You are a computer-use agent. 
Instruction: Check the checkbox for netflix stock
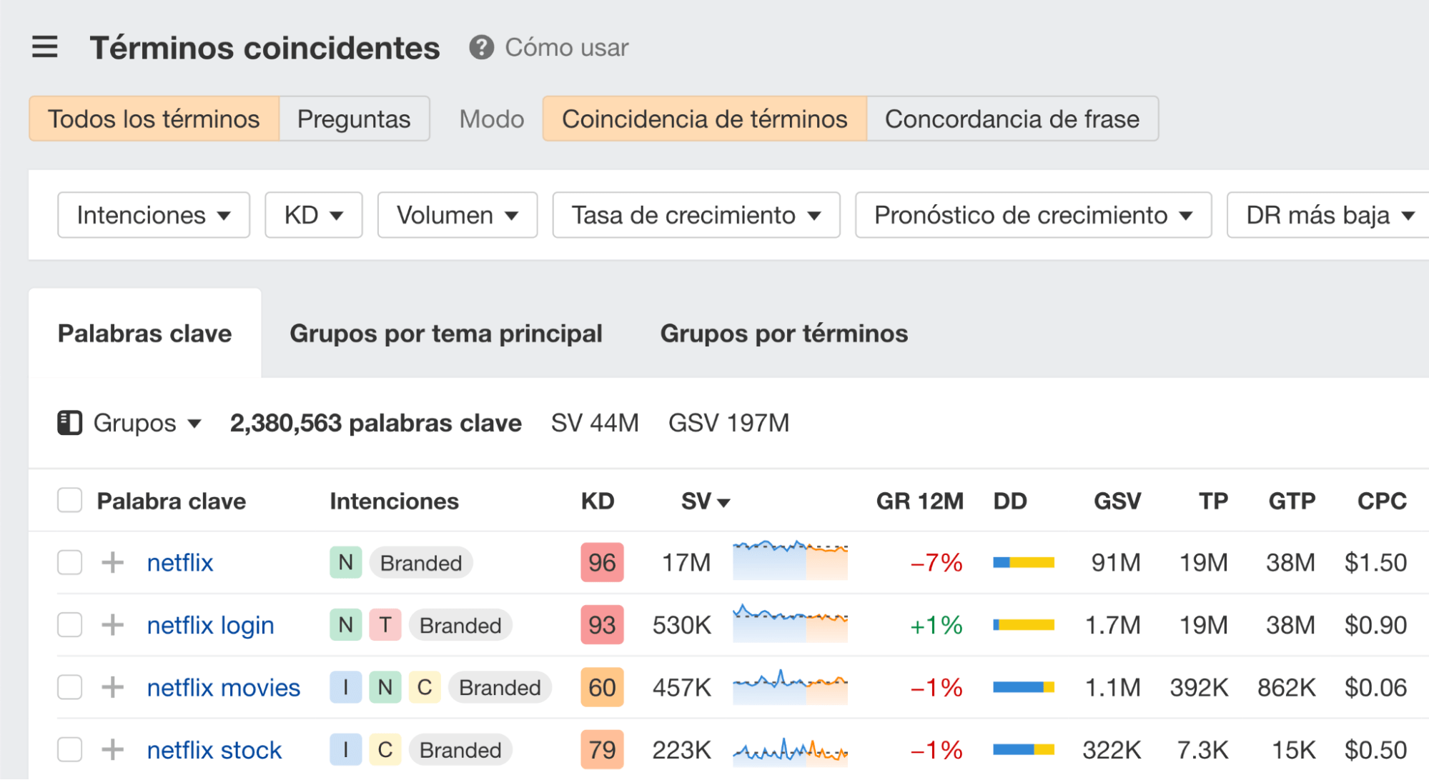(x=69, y=749)
